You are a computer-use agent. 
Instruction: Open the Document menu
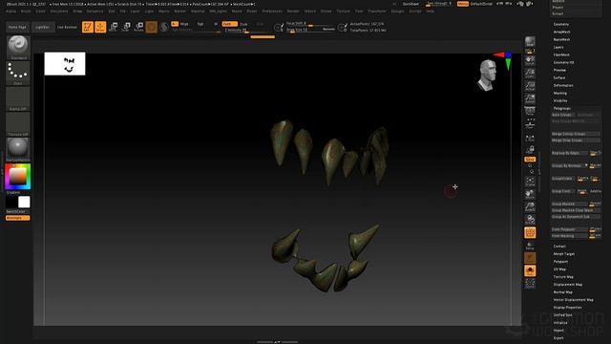(x=59, y=11)
